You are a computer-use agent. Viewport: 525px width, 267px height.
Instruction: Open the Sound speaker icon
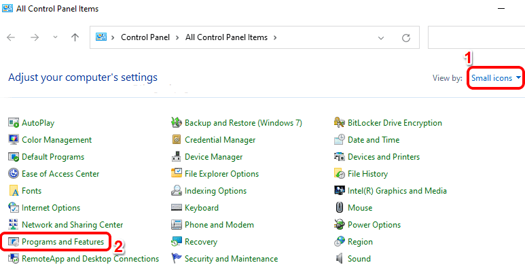339,258
